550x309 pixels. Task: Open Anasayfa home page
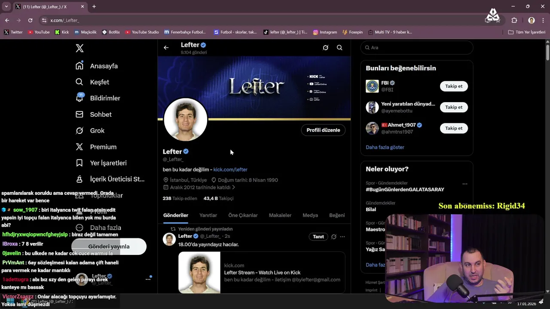tap(97, 66)
